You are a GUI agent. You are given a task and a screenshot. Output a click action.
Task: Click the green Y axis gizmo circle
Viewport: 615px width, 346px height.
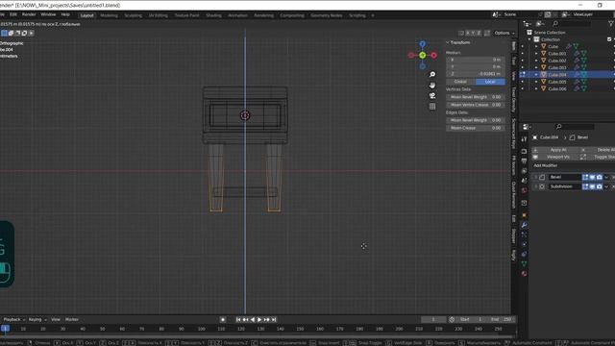tap(423, 56)
